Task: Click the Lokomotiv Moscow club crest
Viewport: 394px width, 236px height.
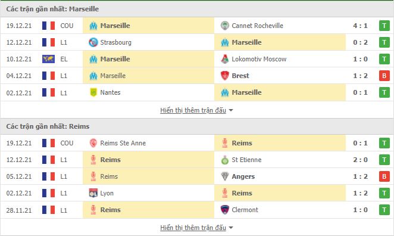Action: [x=224, y=59]
